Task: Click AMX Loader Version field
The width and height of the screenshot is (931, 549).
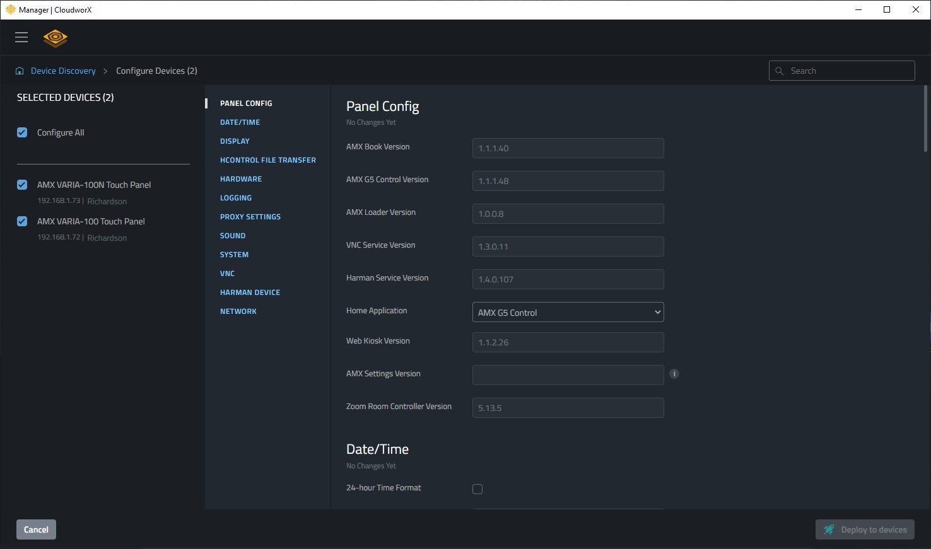Action: 568,214
